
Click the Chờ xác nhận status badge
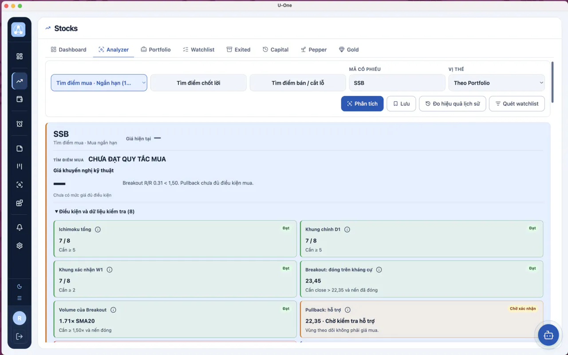tap(523, 308)
